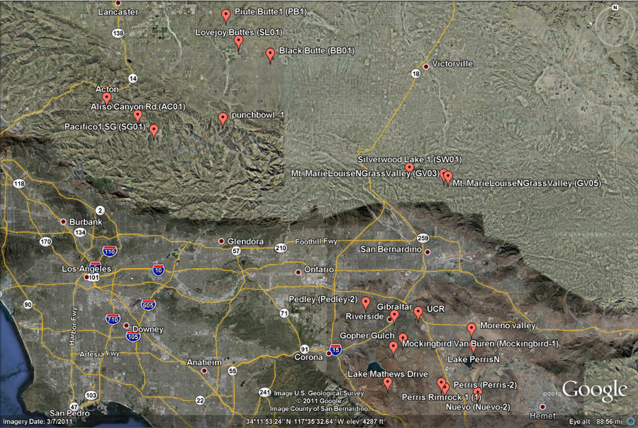This screenshot has width=638, height=428.
Task: Select the Lovejoy Buttes (SL01) pin
Action: click(x=239, y=43)
